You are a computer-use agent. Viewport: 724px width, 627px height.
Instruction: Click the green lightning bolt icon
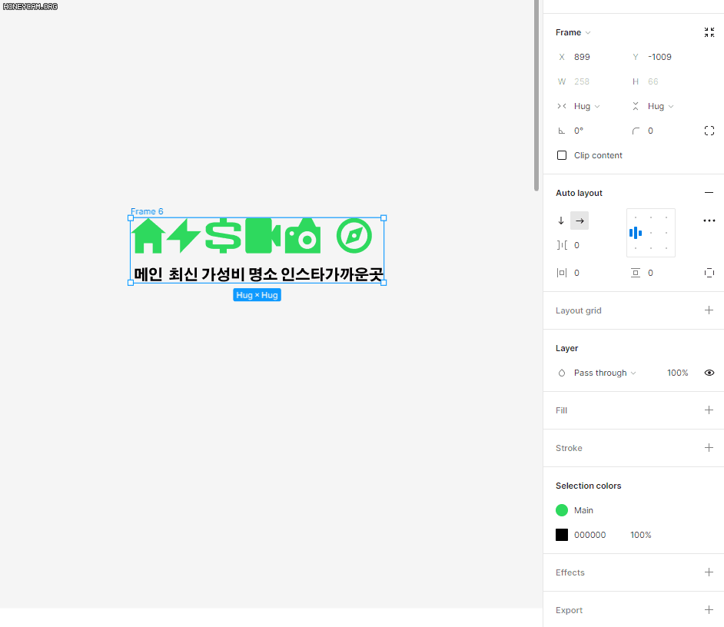pyautogui.click(x=184, y=236)
